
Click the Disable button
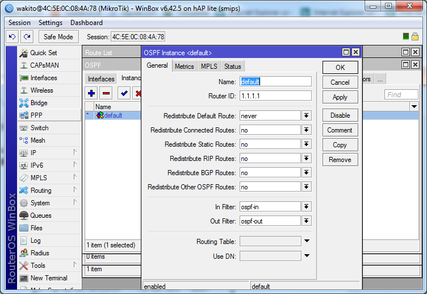[x=340, y=115]
